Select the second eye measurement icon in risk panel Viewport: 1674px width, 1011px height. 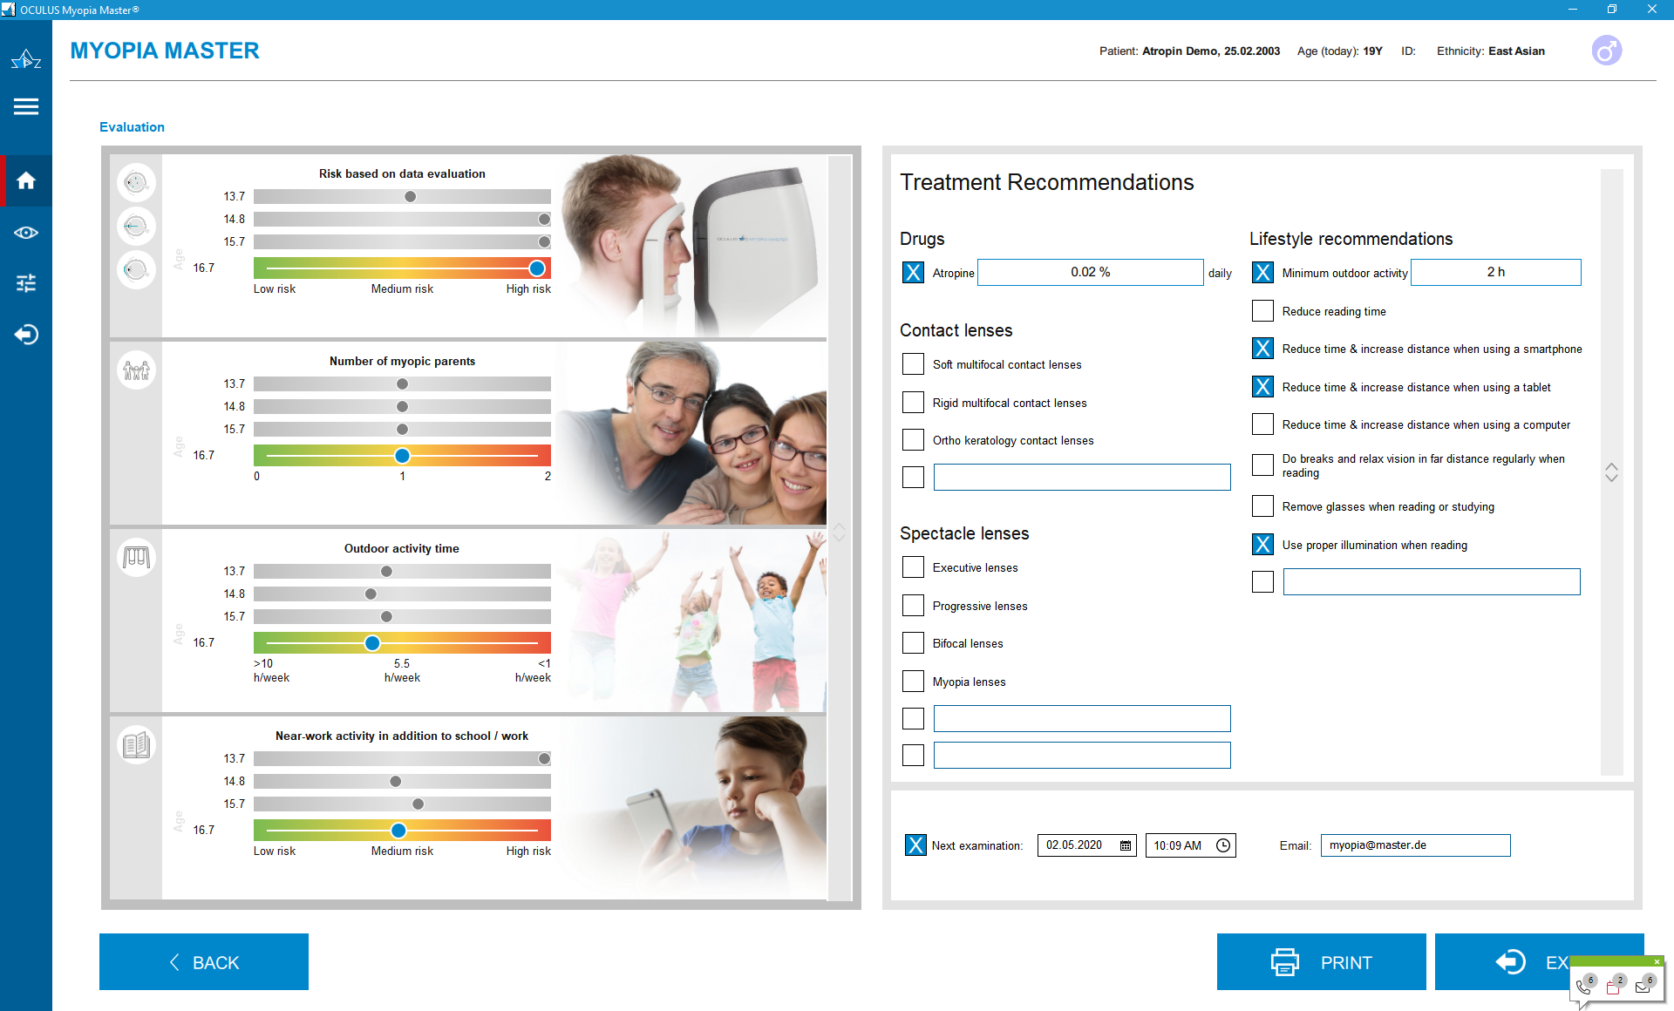click(x=136, y=227)
